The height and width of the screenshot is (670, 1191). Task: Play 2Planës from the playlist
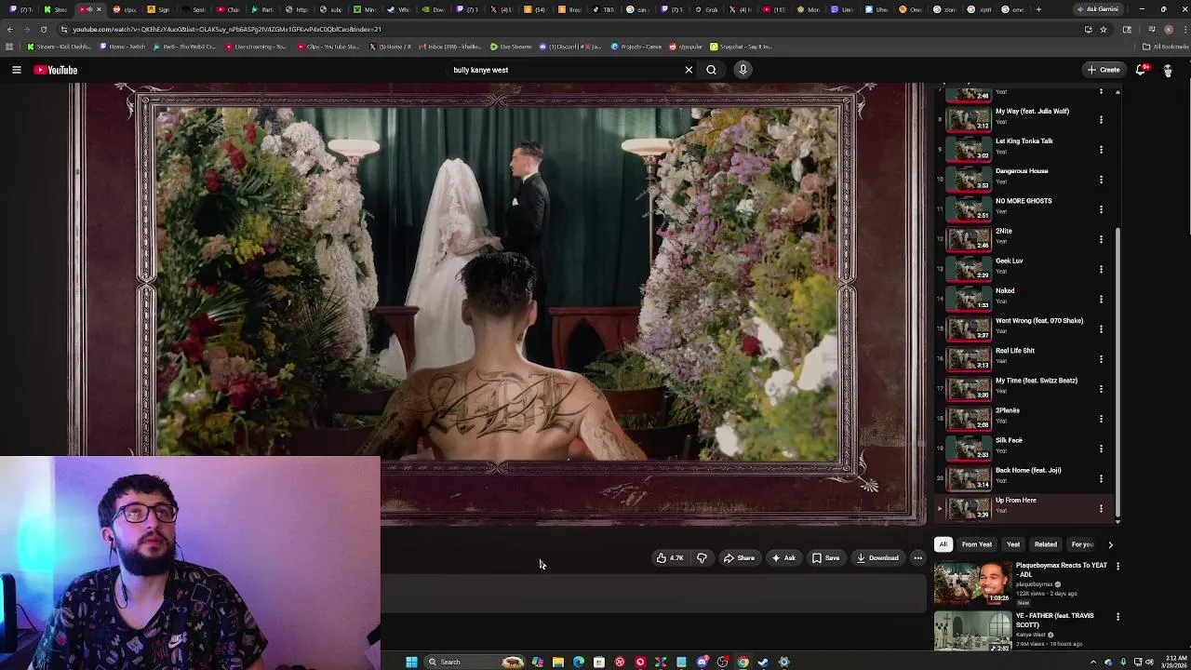tap(1024, 418)
